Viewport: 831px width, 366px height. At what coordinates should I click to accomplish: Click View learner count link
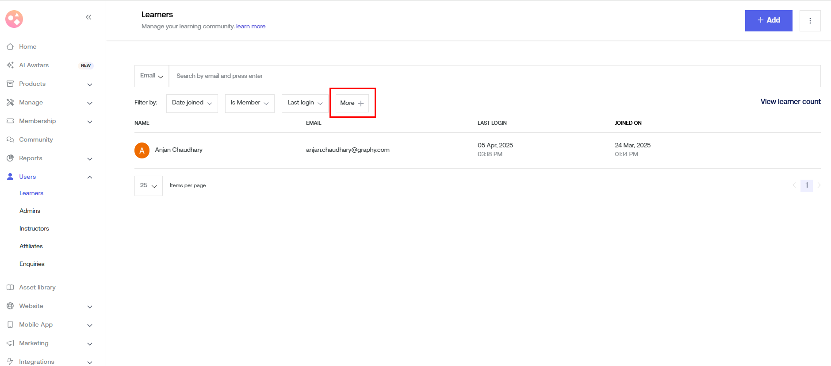pos(790,102)
